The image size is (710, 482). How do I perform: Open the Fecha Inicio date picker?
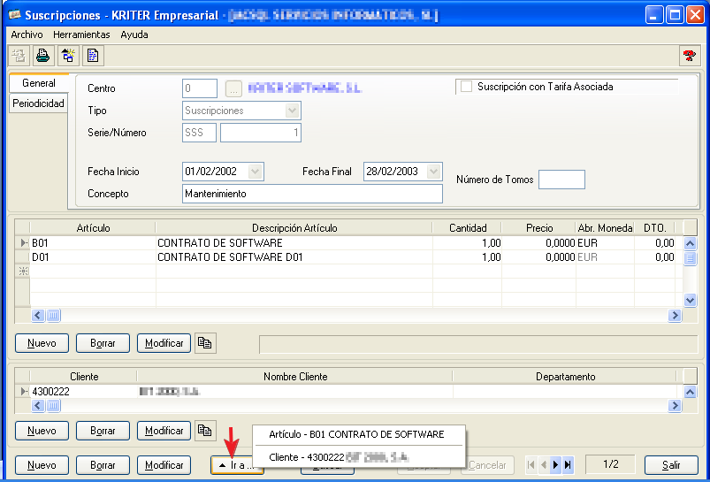[x=255, y=172]
